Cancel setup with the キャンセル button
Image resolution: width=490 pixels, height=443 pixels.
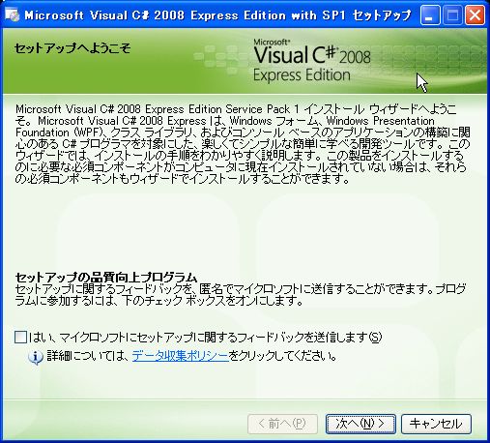click(x=436, y=424)
